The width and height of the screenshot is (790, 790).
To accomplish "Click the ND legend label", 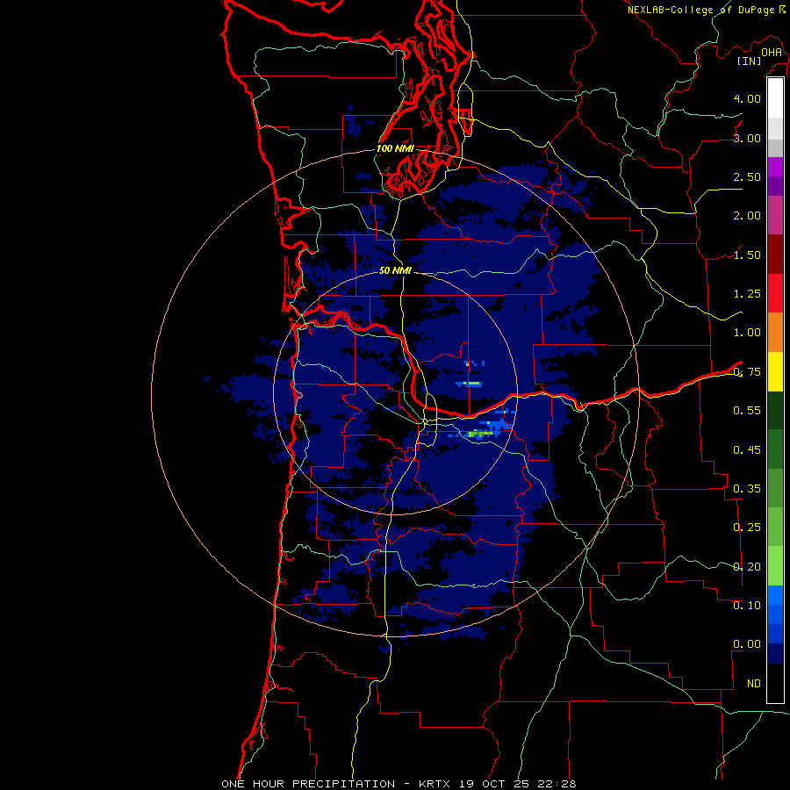I will (754, 684).
